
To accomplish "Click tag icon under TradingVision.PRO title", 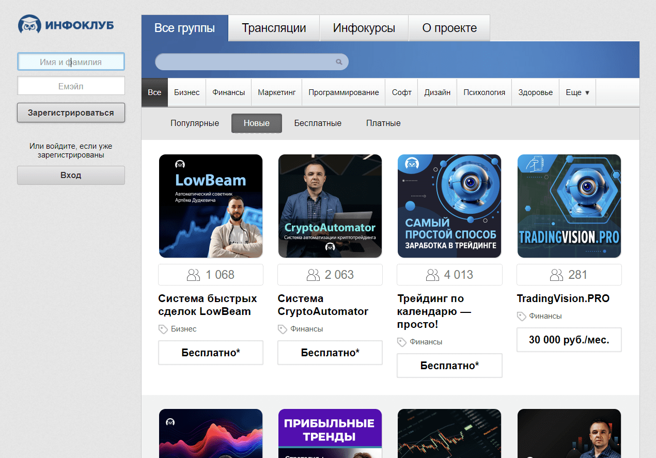I will (x=521, y=316).
